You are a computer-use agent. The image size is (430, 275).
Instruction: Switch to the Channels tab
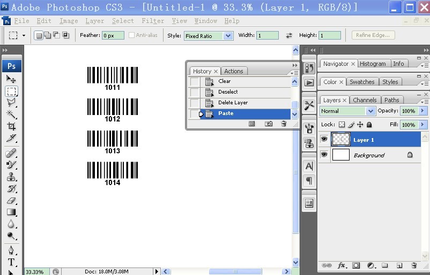point(365,100)
